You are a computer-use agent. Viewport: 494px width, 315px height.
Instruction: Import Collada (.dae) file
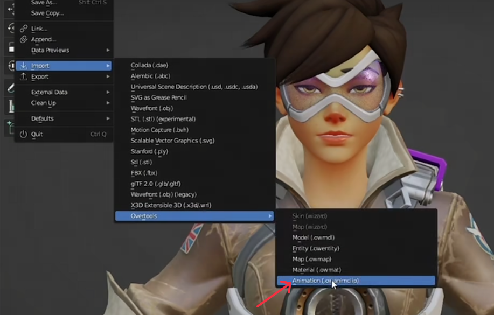click(194, 65)
